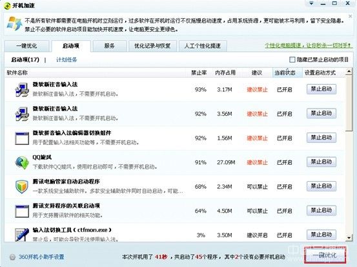Click the 1.56M memory value
This screenshot has height=267, width=357.
coord(224,138)
